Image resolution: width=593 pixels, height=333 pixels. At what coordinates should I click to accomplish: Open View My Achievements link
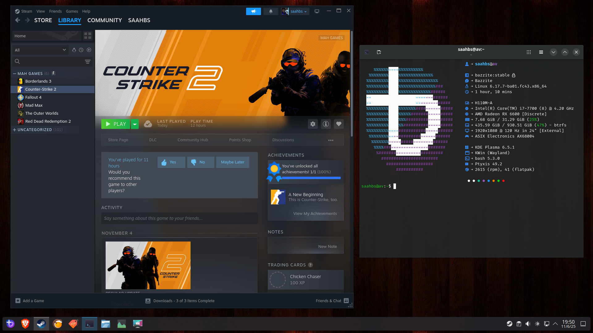pyautogui.click(x=315, y=213)
